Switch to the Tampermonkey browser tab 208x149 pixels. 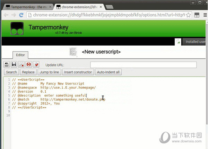[27, 7]
